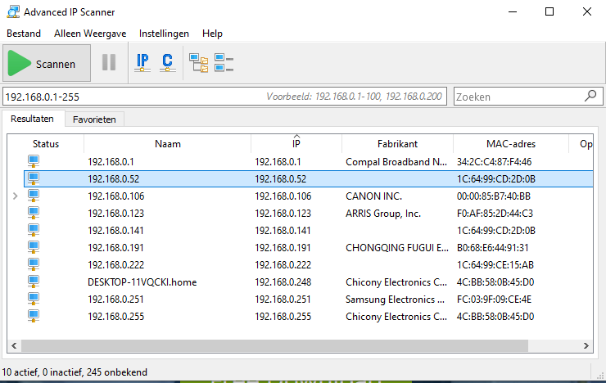Click MAC address 1C:64:99:CE:15:AB
The width and height of the screenshot is (606, 383).
495,265
